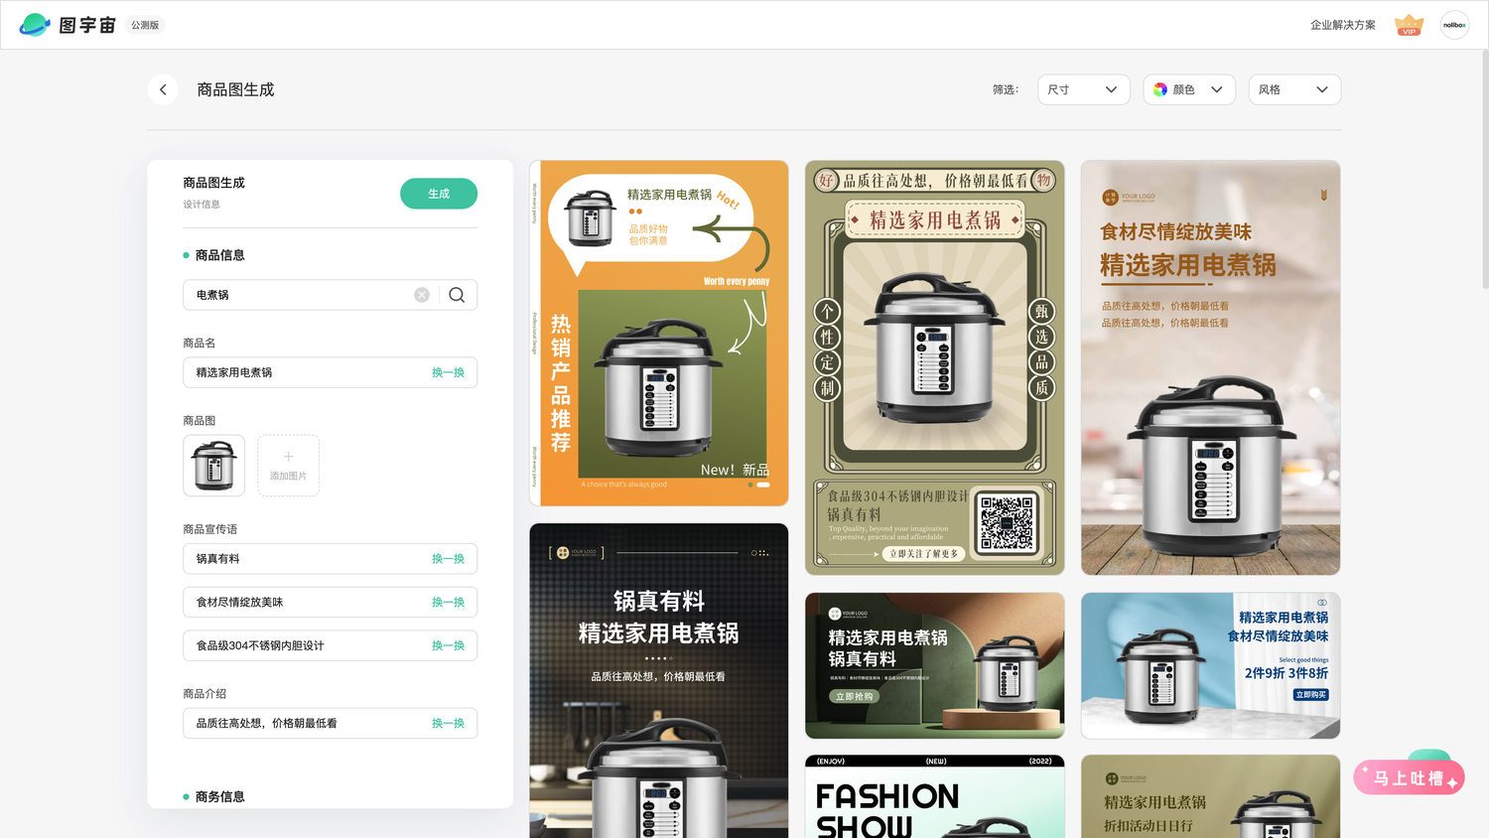Viewport: 1489px width, 838px height.
Task: Click the 设计信息 subtitle
Action: click(x=202, y=205)
